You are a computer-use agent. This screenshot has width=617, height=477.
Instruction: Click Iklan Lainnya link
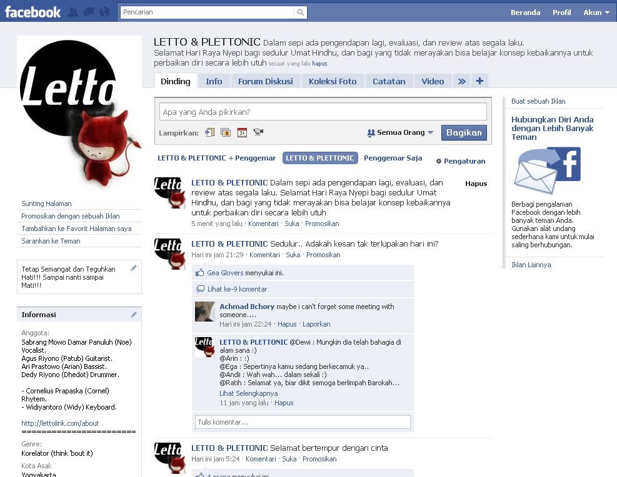(531, 265)
